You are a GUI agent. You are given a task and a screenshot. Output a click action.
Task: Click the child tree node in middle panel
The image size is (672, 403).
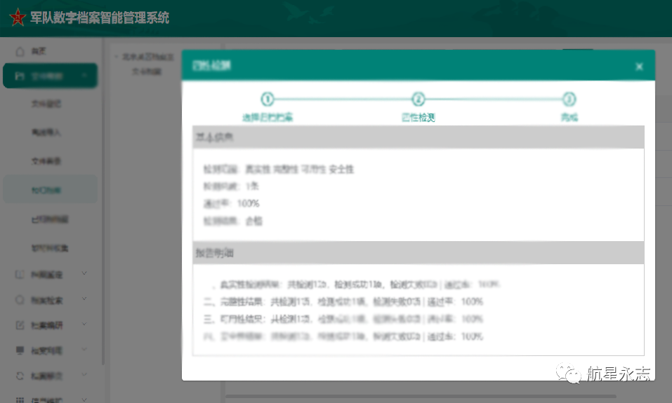point(147,71)
